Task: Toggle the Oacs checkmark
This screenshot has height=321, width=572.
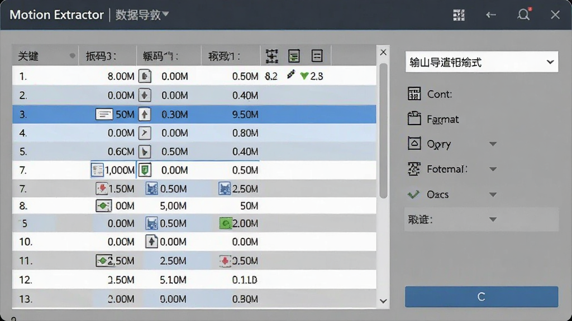Action: (413, 194)
